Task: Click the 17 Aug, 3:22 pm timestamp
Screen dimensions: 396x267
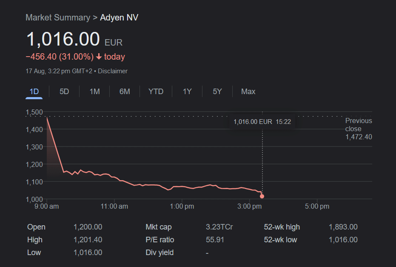Action: click(59, 71)
